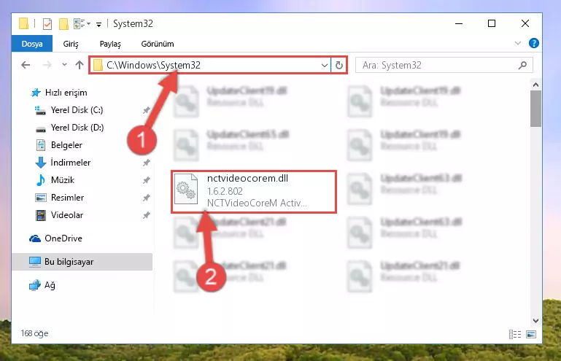Go up one folder level

(80, 65)
